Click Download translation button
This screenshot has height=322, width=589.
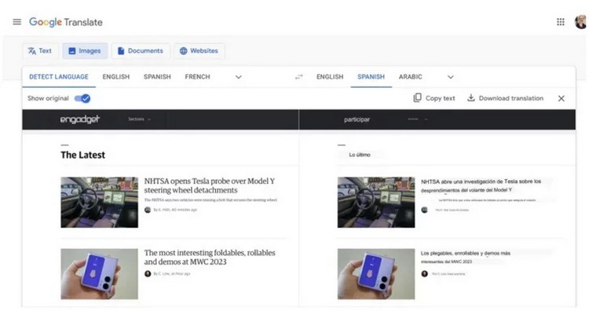pos(505,98)
